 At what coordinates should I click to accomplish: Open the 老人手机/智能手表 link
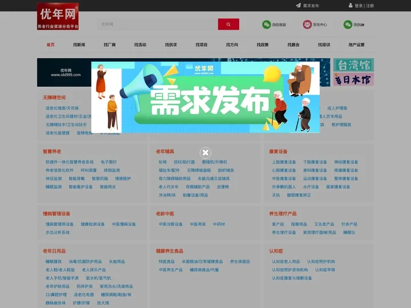click(62, 278)
